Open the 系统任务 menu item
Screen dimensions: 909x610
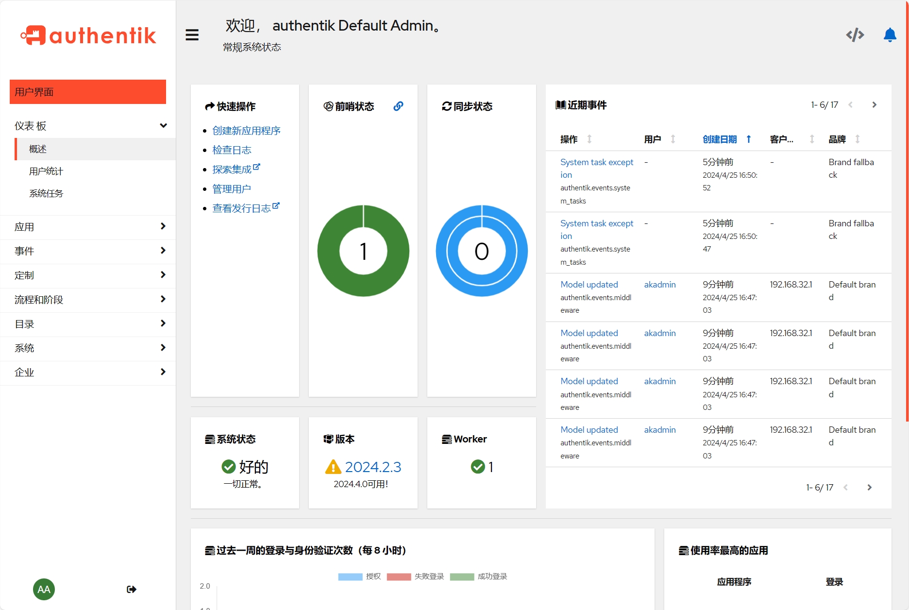[46, 193]
